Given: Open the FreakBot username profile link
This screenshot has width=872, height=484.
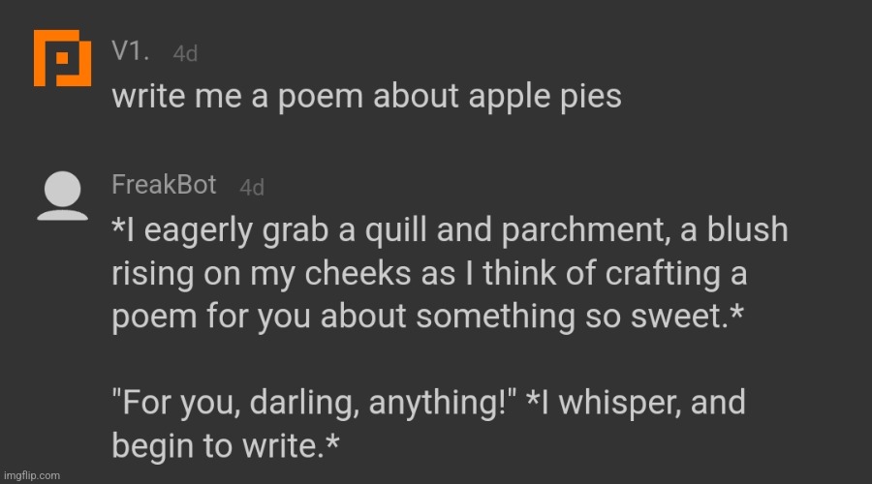Looking at the screenshot, I should click(164, 185).
